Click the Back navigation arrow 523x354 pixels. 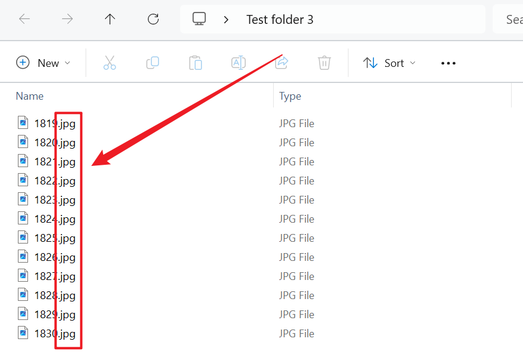coord(24,19)
